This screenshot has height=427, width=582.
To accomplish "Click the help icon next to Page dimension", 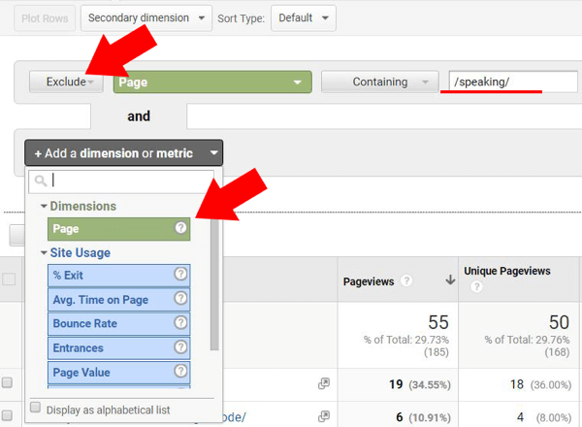I will point(179,229).
